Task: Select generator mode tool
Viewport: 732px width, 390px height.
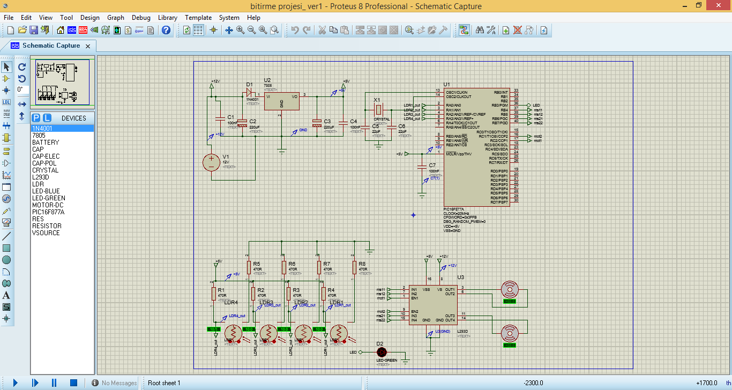Action: pyautogui.click(x=6, y=199)
